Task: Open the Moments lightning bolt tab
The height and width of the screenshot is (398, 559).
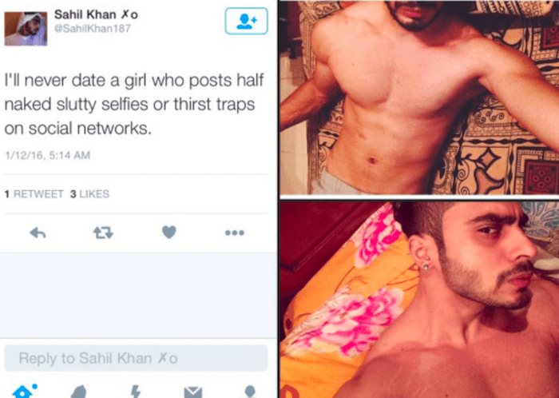Action: 136,392
